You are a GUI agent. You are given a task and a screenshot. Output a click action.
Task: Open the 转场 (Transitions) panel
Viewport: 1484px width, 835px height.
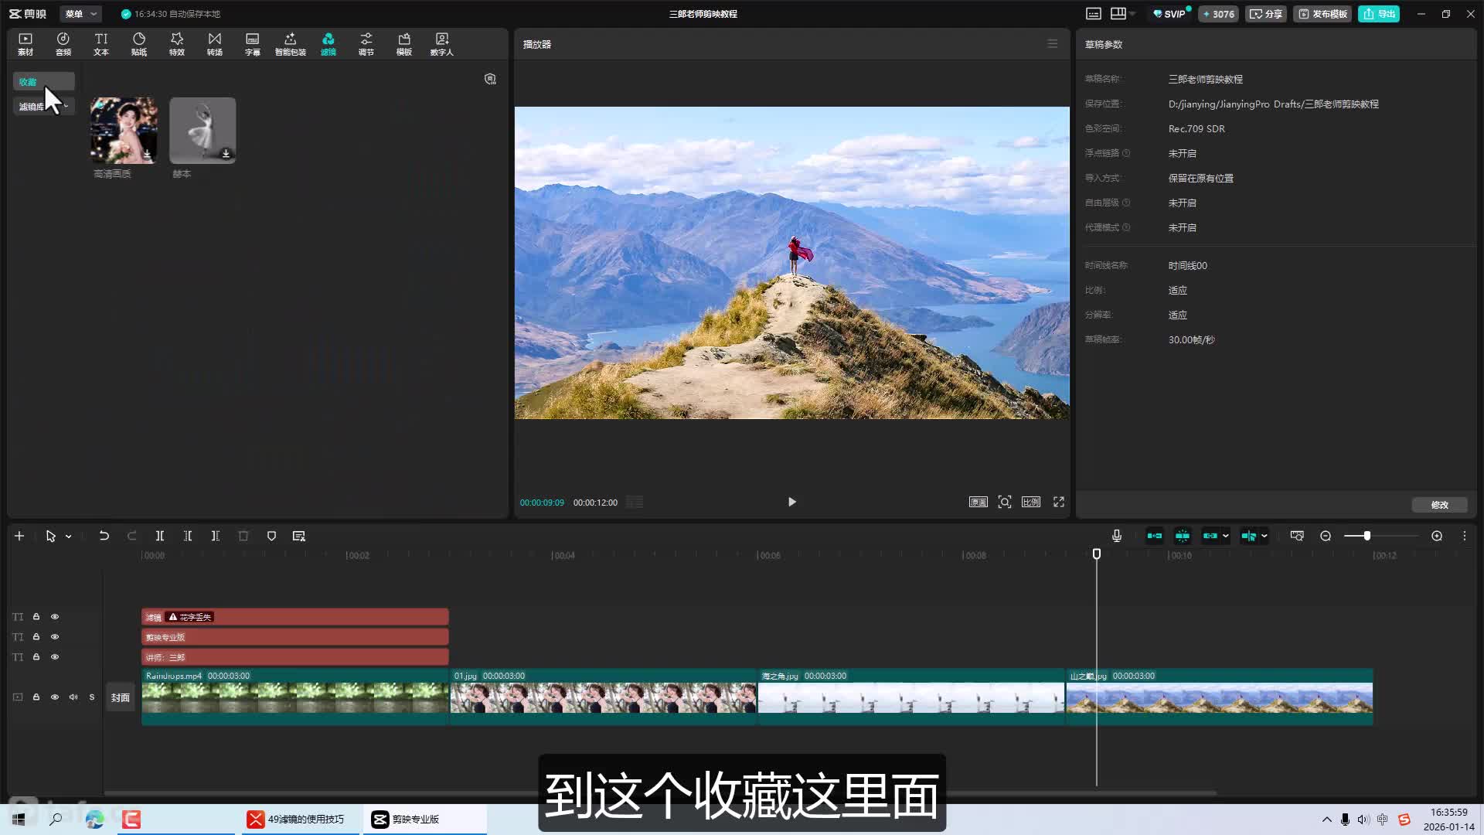click(x=214, y=43)
